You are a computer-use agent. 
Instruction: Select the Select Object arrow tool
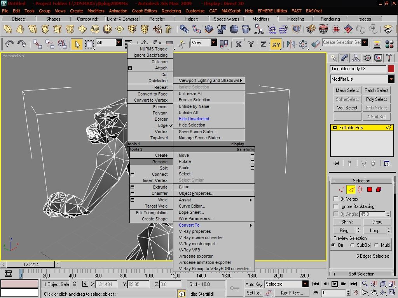coord(77,44)
